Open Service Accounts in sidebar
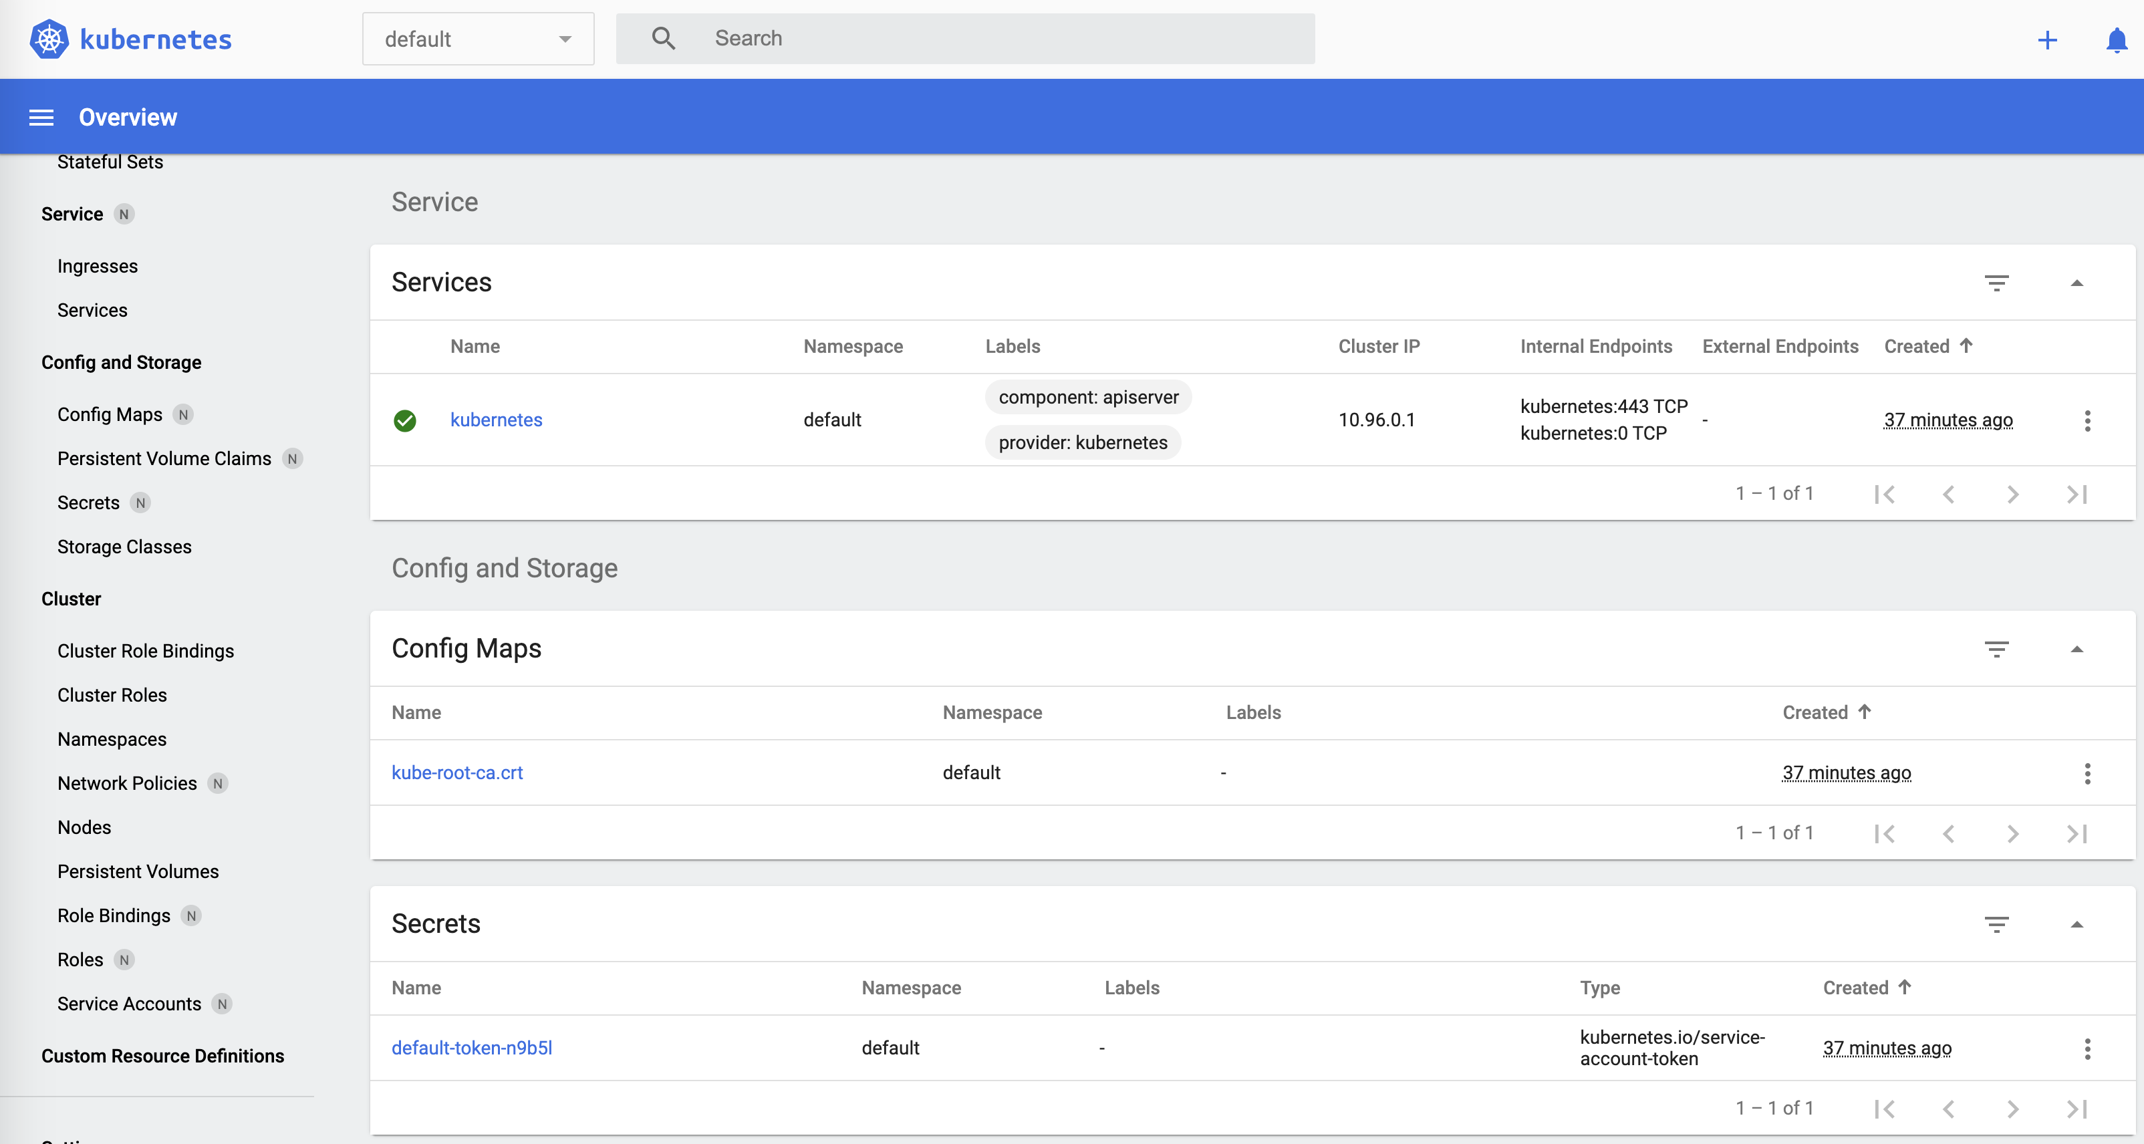Viewport: 2144px width, 1144px height. [129, 1004]
